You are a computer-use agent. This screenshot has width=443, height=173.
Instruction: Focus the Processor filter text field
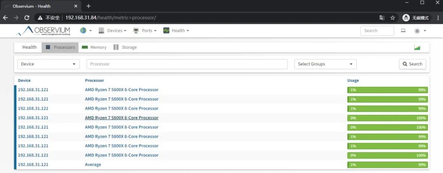187,64
